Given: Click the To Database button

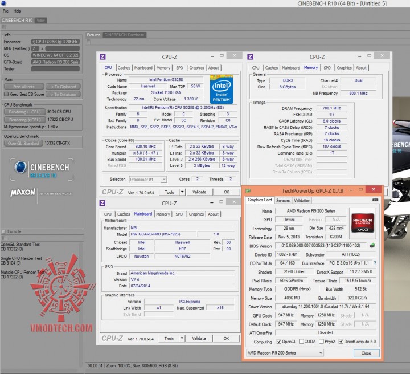Looking at the screenshot, I should pyautogui.click(x=63, y=94).
